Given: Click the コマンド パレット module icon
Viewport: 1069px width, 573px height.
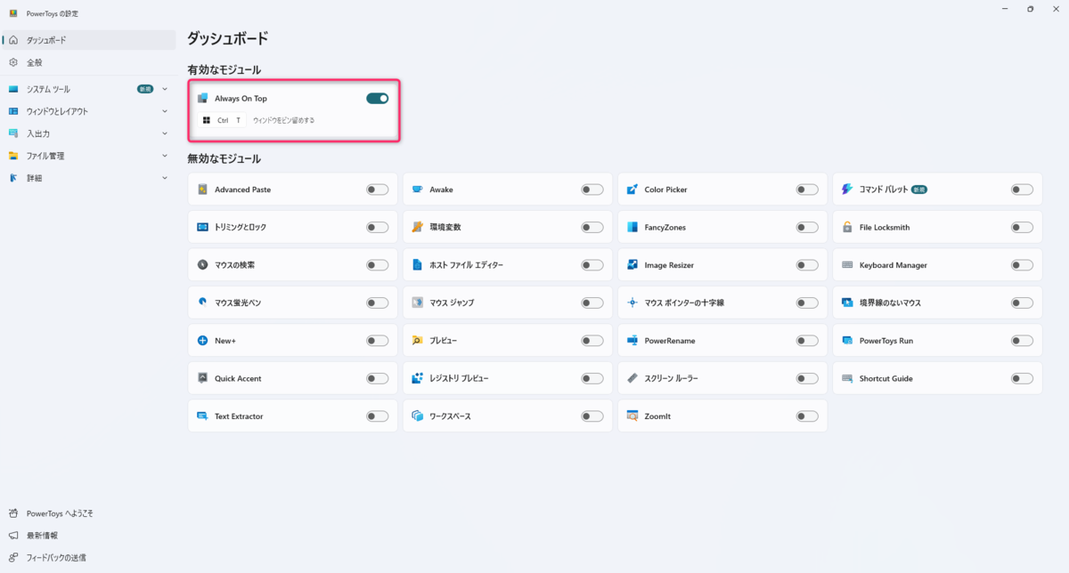Looking at the screenshot, I should [847, 190].
